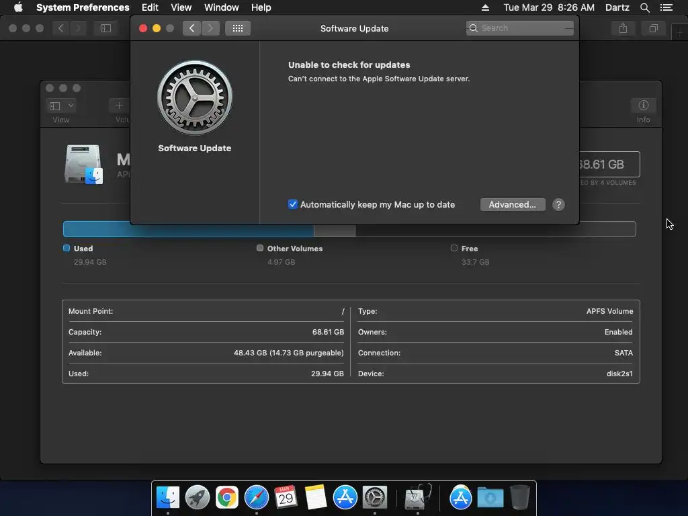The height and width of the screenshot is (516, 688).
Task: Click the eject icon in menu bar
Action: tap(485, 7)
